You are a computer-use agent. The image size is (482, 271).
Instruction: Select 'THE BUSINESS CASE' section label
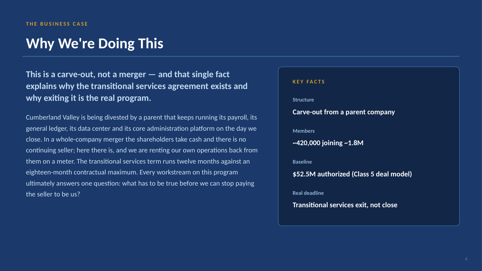tap(57, 24)
